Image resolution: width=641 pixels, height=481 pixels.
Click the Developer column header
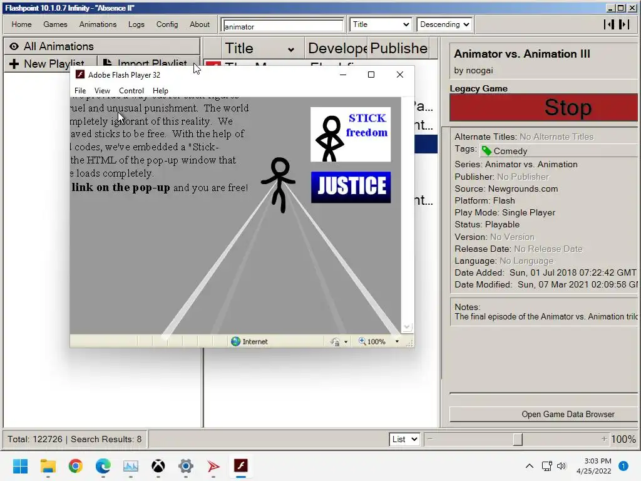pos(336,48)
